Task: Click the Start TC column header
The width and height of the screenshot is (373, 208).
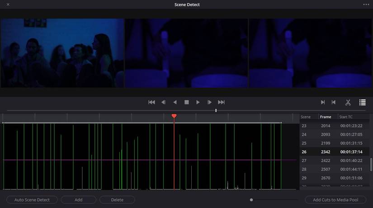Action: pos(346,117)
